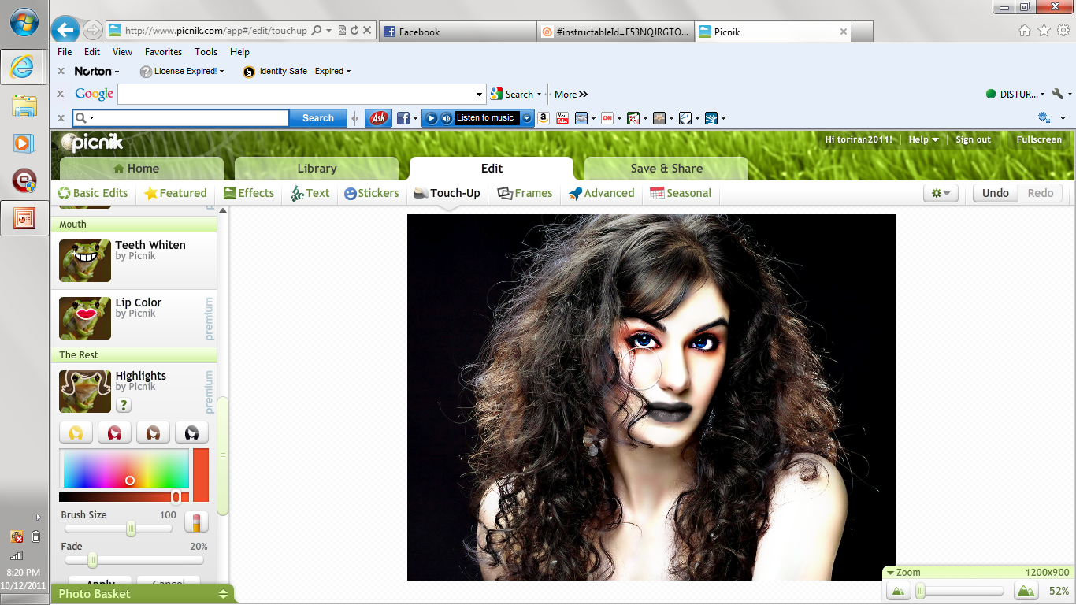This screenshot has height=605, width=1076.
Task: Open the Norton dropdown menu
Action: 97,71
